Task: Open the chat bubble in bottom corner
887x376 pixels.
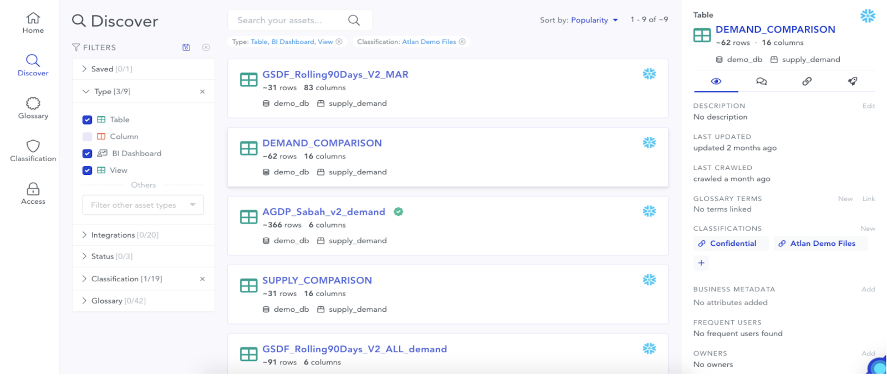Action: click(878, 366)
